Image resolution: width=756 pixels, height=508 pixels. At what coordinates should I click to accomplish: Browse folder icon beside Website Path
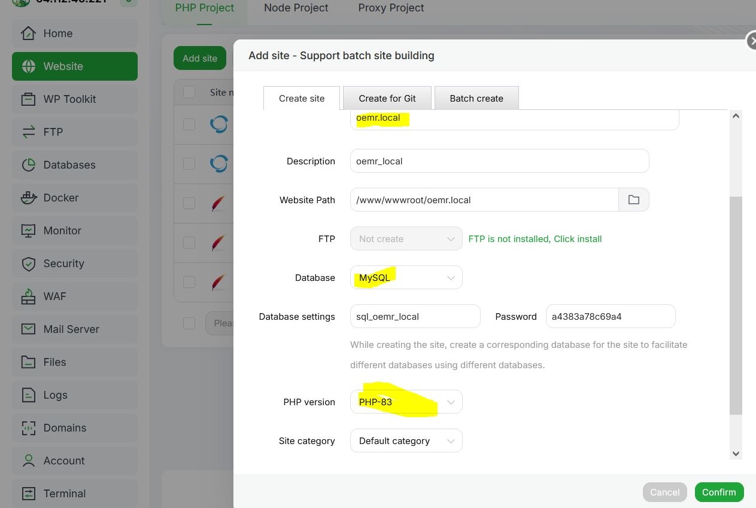(x=633, y=200)
